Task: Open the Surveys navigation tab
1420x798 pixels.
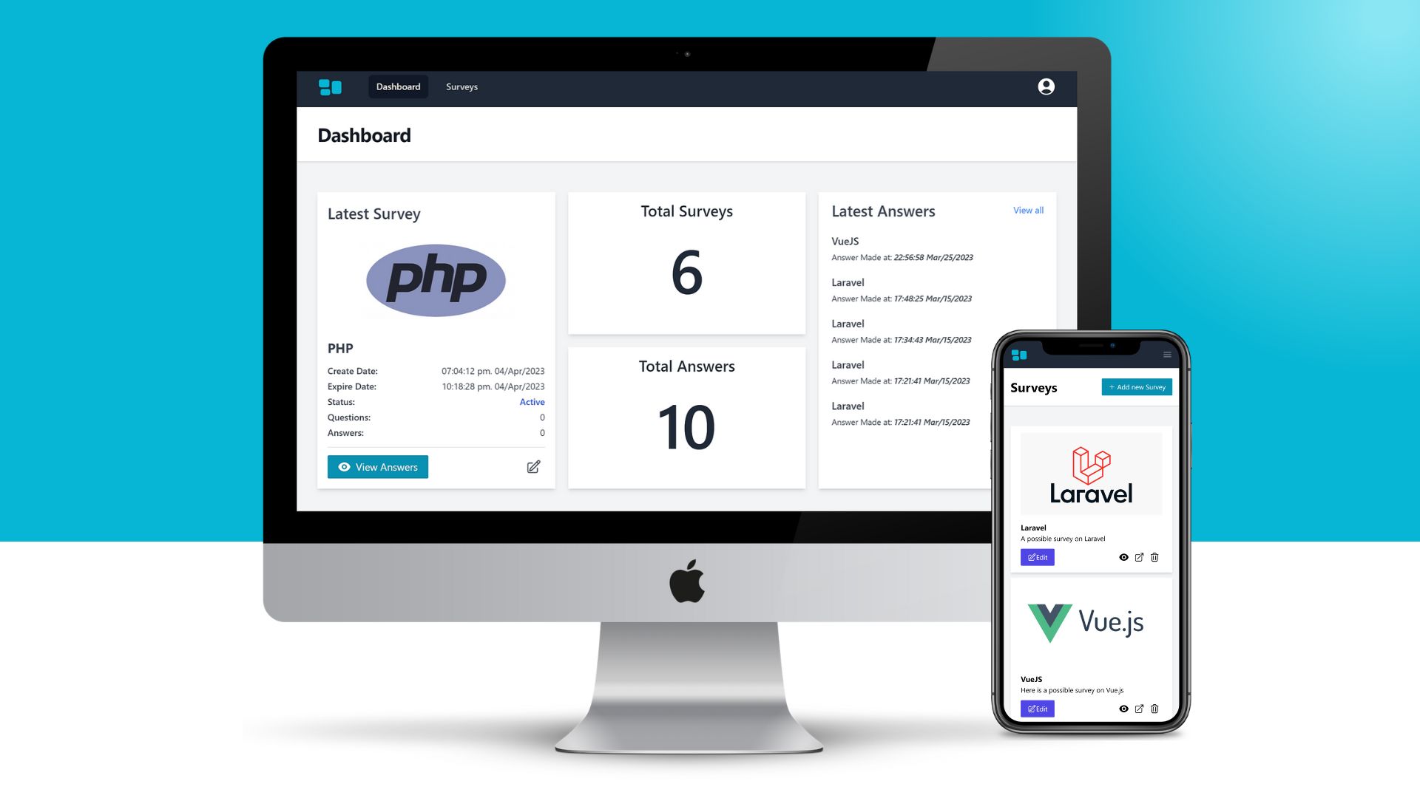Action: tap(461, 86)
